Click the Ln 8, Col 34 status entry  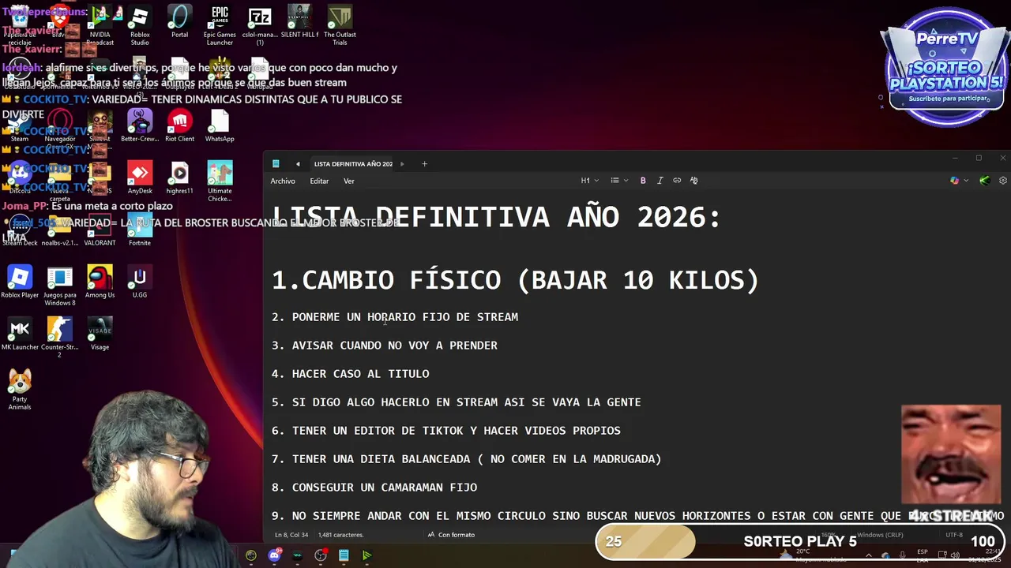tap(292, 535)
